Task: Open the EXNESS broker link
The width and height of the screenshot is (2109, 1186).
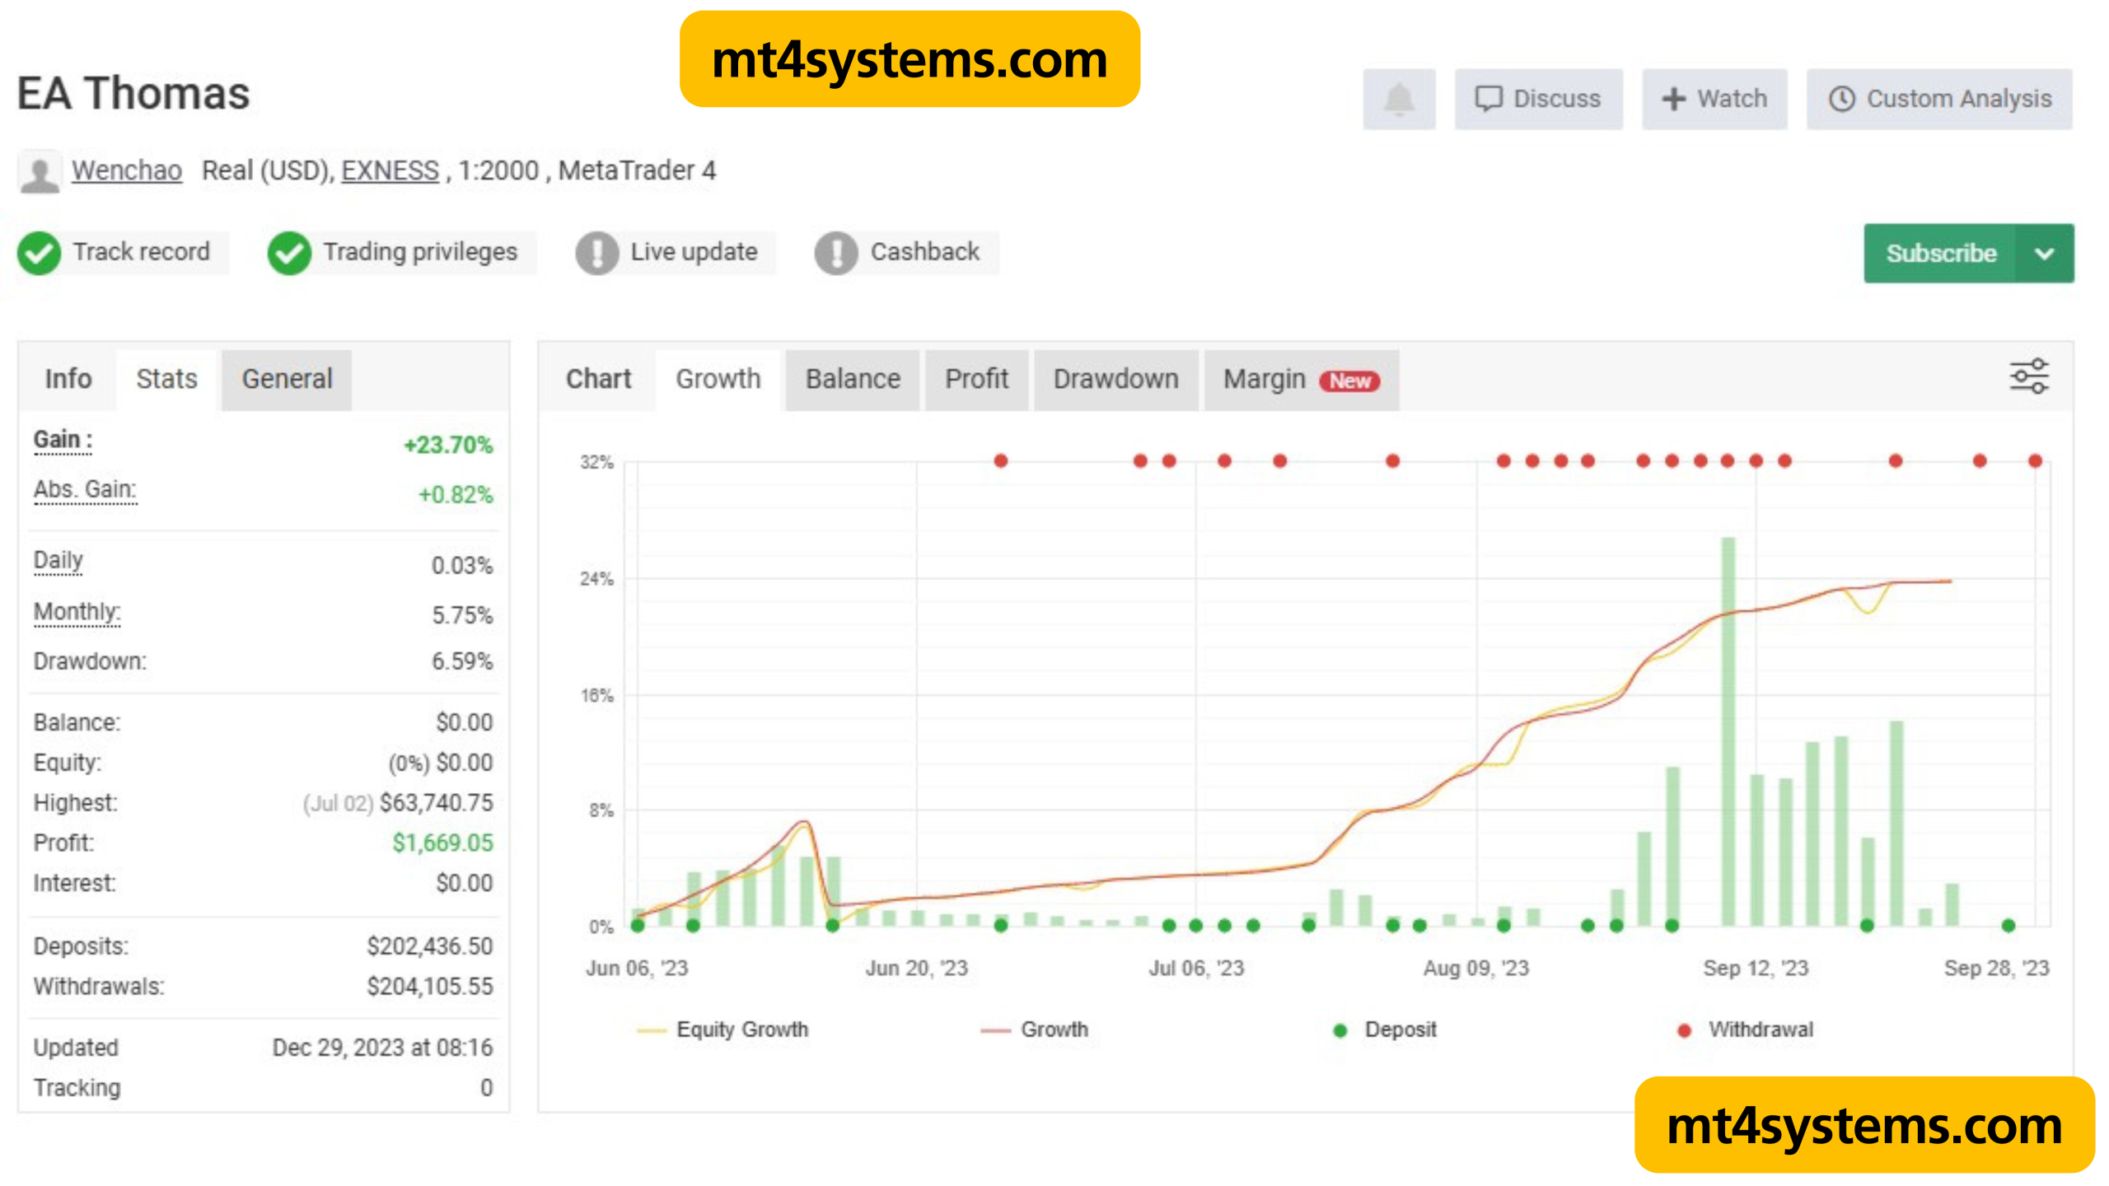Action: coord(390,170)
